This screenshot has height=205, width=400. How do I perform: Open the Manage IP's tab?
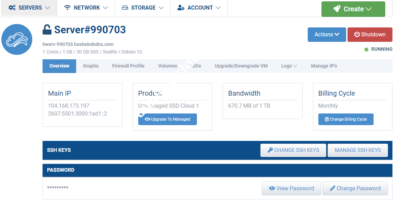click(x=324, y=66)
